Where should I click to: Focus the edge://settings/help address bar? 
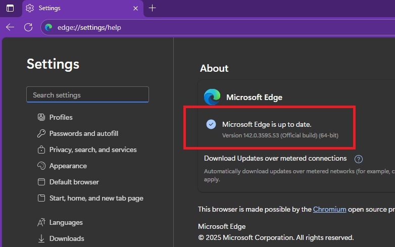tap(218, 27)
